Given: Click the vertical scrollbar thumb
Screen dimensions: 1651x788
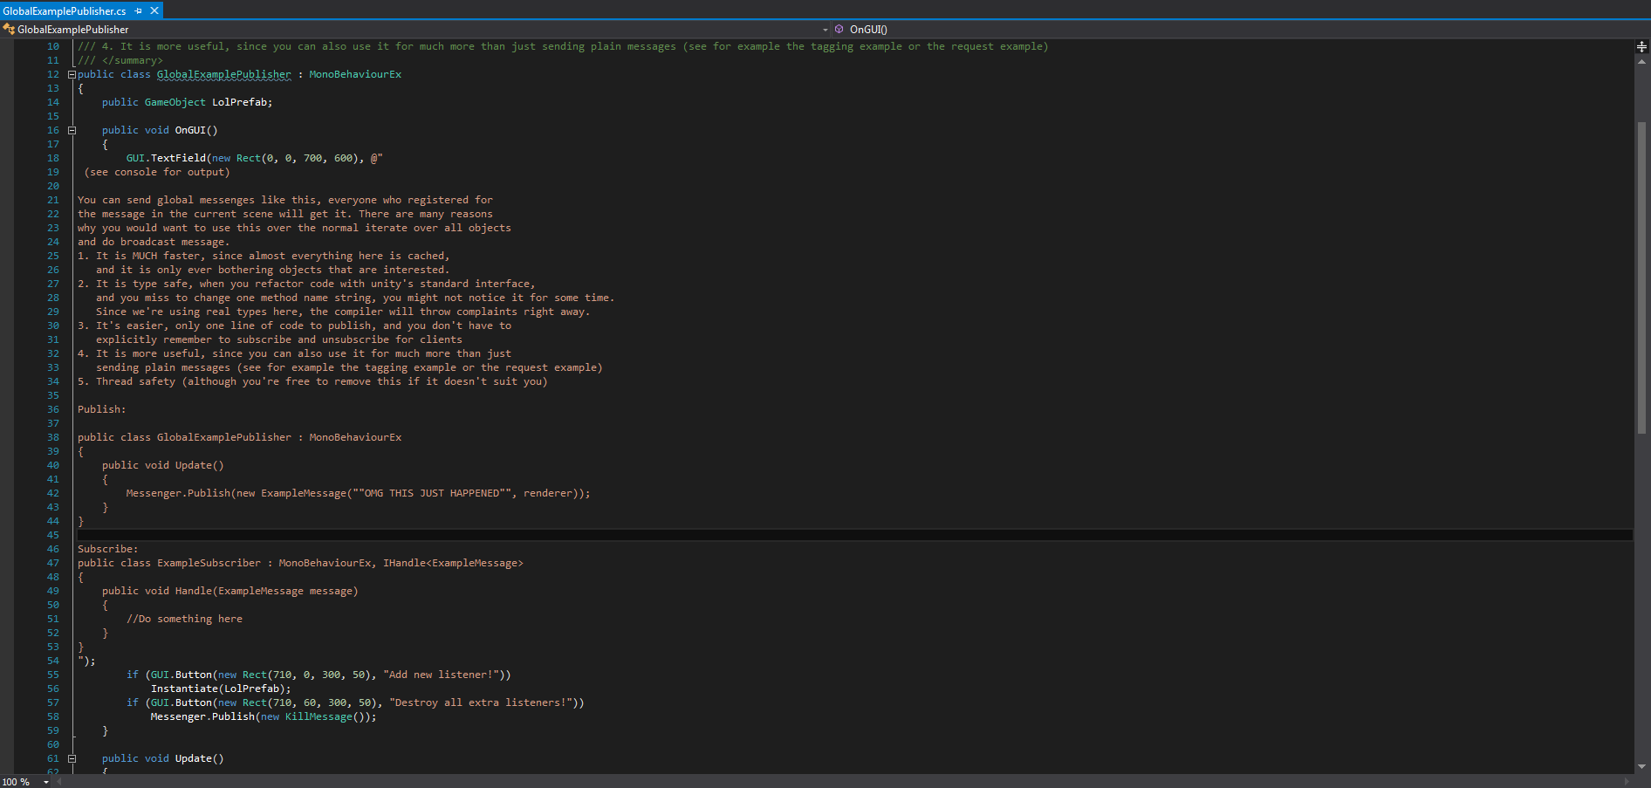Looking at the screenshot, I should [x=1641, y=278].
